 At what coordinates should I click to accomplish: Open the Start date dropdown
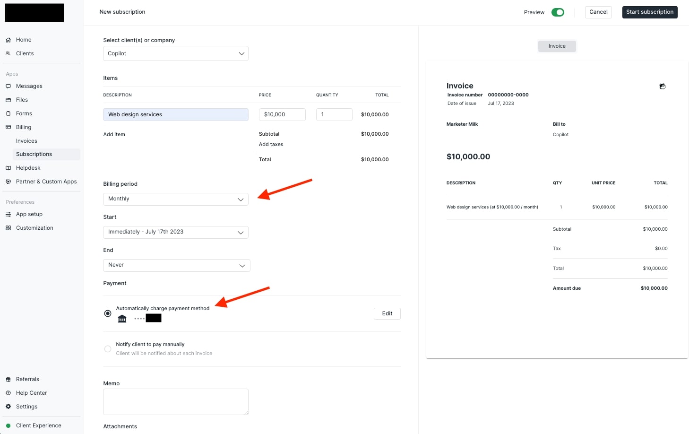click(175, 232)
